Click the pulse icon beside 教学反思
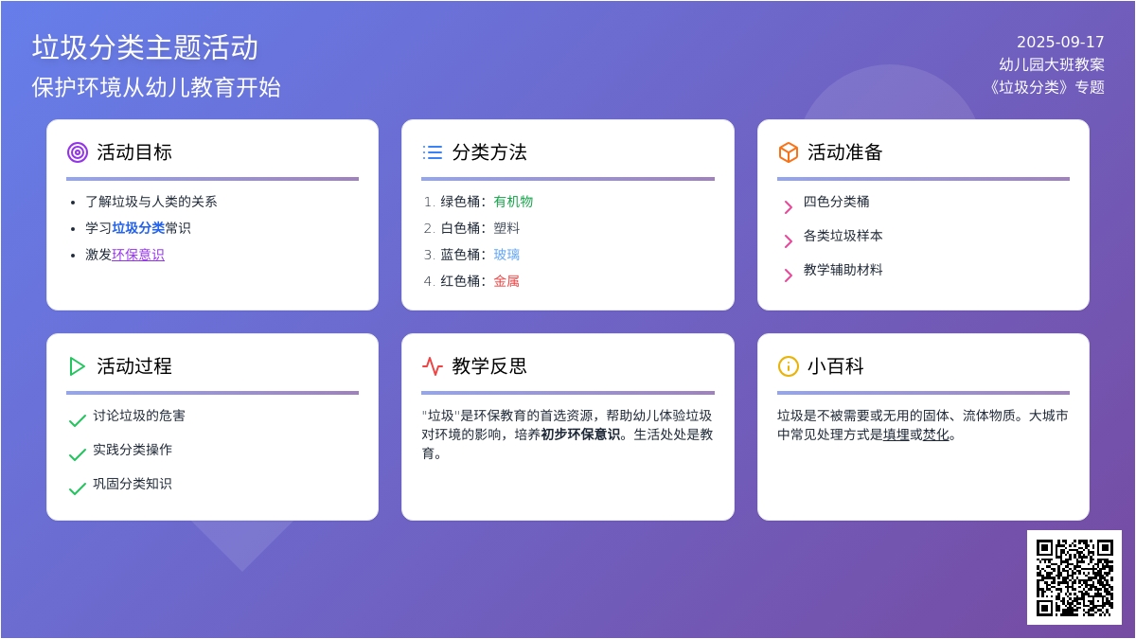The width and height of the screenshot is (1136, 639). pos(433,366)
